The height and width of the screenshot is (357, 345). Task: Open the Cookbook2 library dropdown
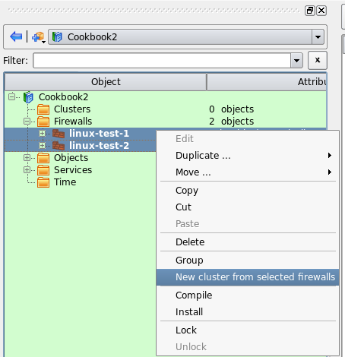tap(186, 37)
